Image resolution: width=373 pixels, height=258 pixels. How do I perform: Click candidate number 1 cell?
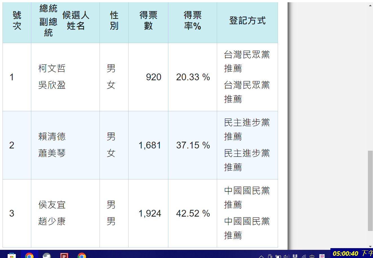pos(17,77)
